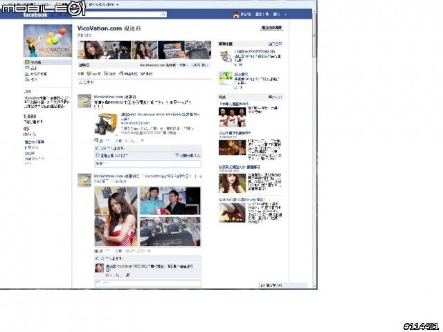
Task: Click the 1,689 likes count
Action: [30, 117]
